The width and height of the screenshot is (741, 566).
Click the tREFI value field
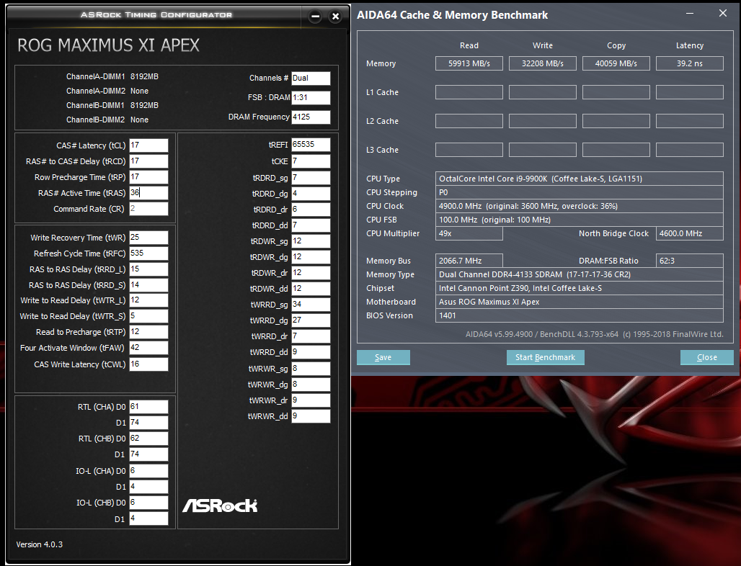311,145
